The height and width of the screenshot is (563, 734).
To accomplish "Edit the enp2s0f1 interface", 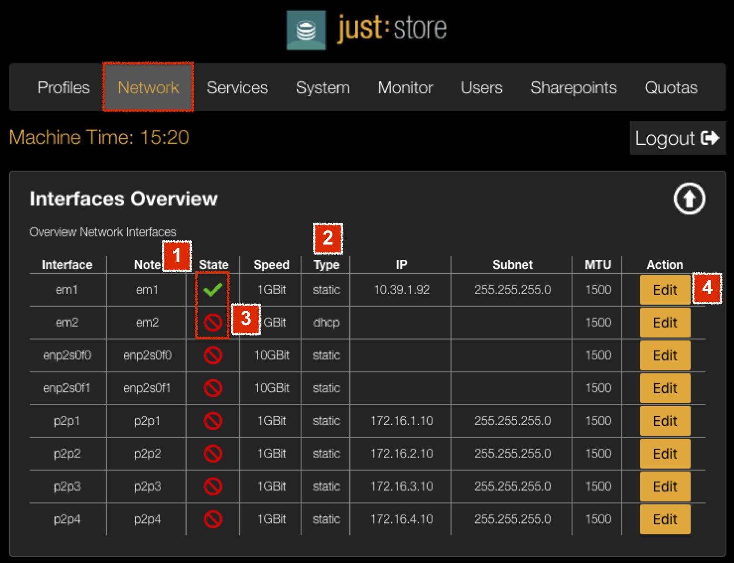I will [x=665, y=388].
